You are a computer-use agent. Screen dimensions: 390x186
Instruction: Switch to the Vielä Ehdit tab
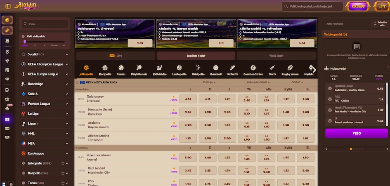tap(276, 56)
